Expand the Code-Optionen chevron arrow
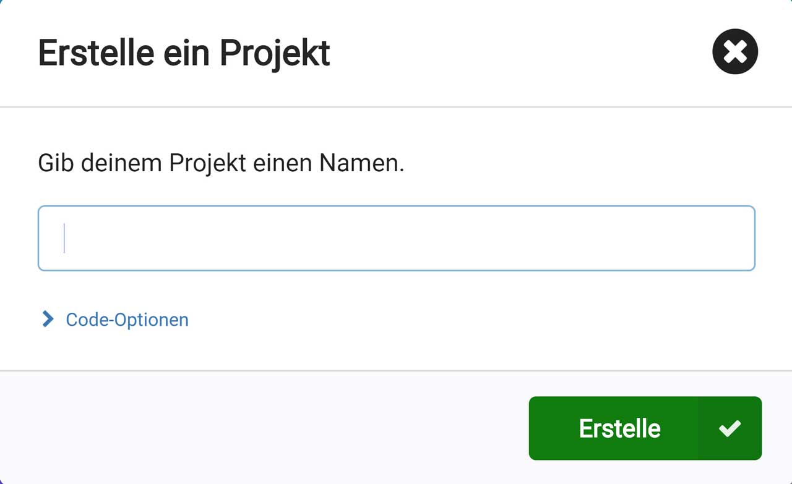 click(x=48, y=319)
